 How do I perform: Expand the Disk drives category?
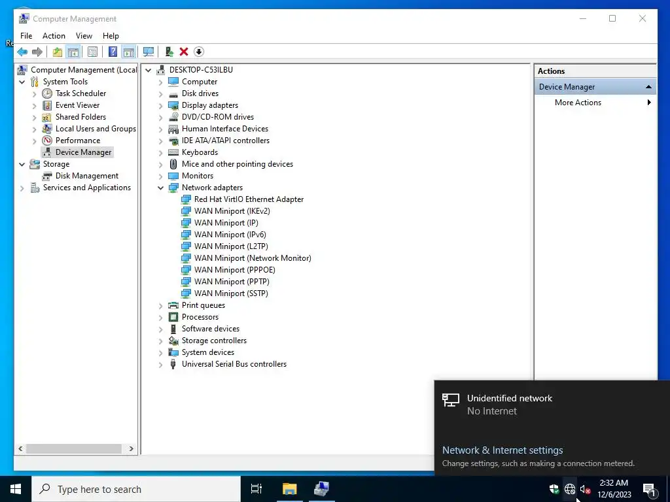(161, 94)
